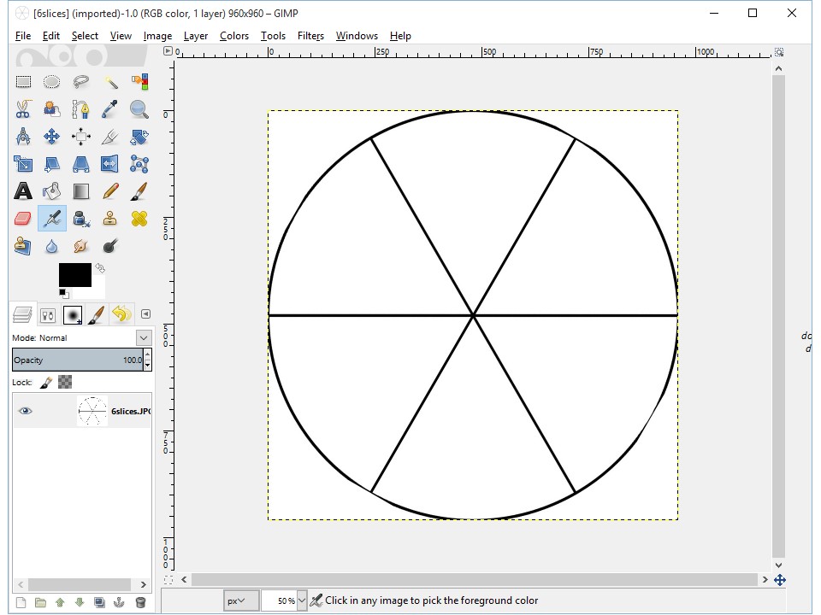The height and width of the screenshot is (615, 821).
Task: Select the Paintbrush tool
Action: (139, 190)
